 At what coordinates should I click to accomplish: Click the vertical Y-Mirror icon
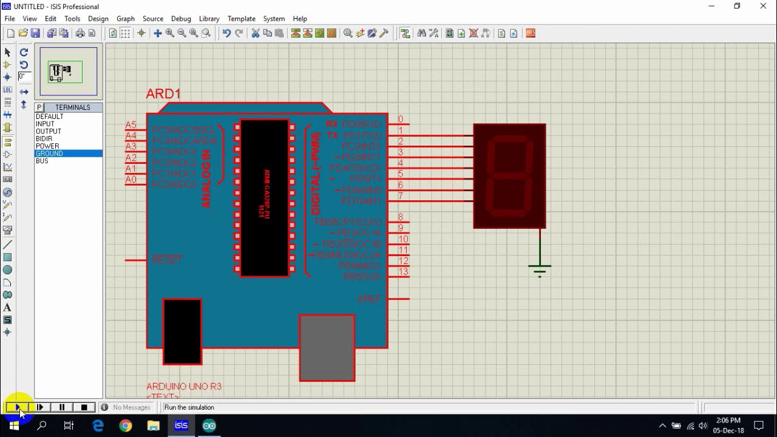click(x=24, y=104)
